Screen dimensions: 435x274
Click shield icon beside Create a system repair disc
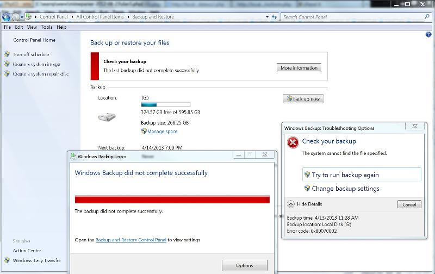(7, 74)
